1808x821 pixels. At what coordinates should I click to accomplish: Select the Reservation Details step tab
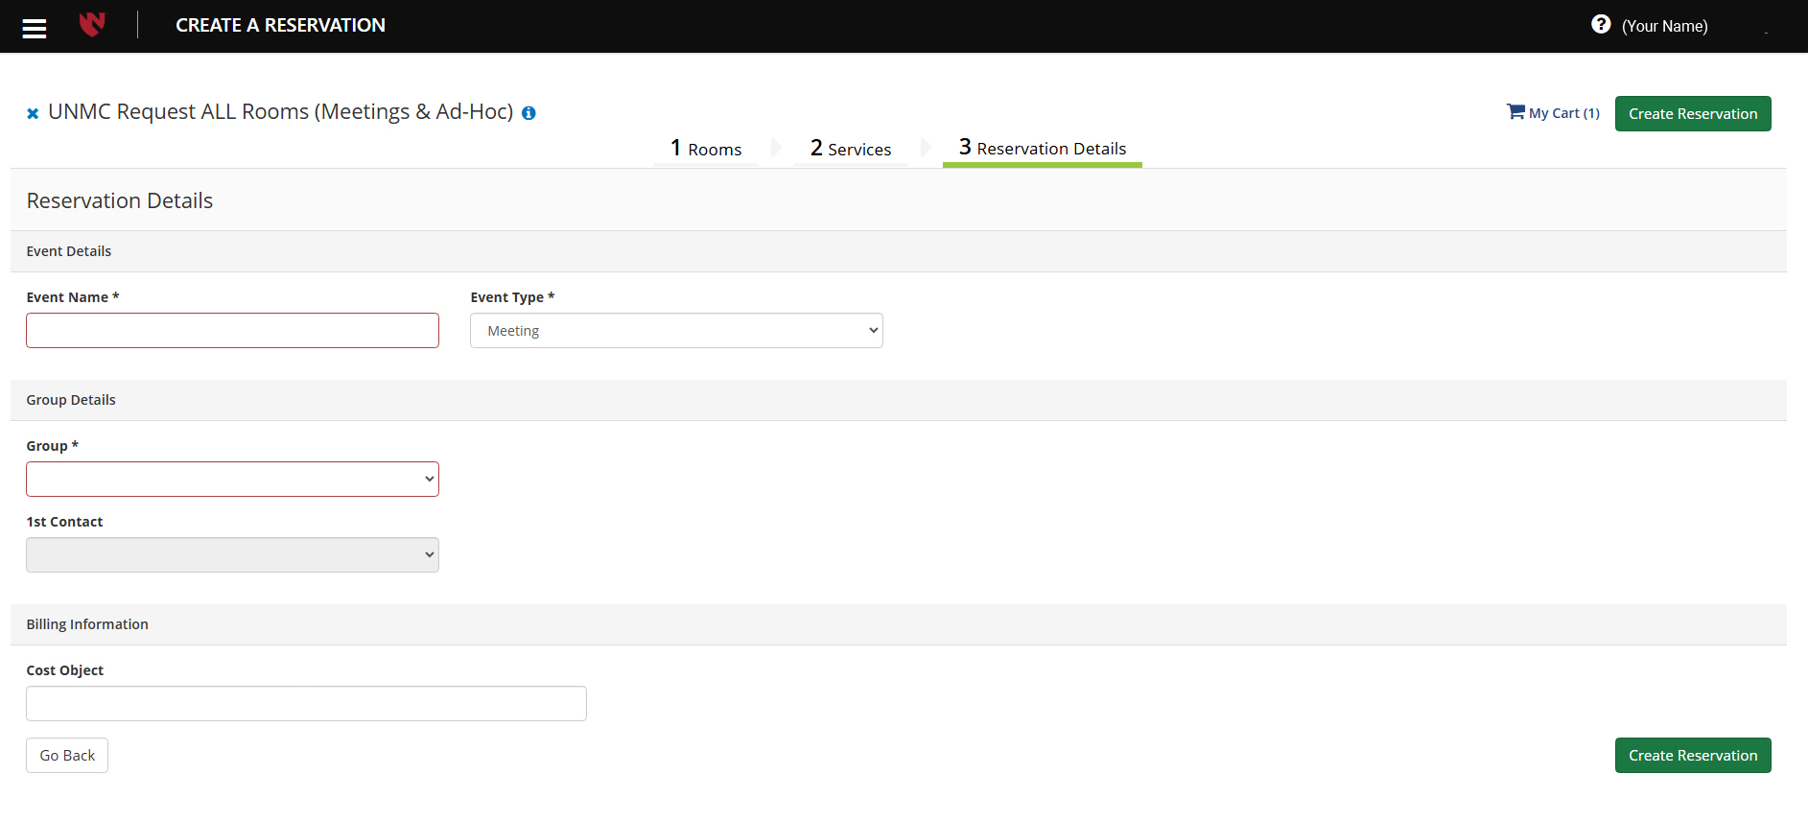point(1042,149)
